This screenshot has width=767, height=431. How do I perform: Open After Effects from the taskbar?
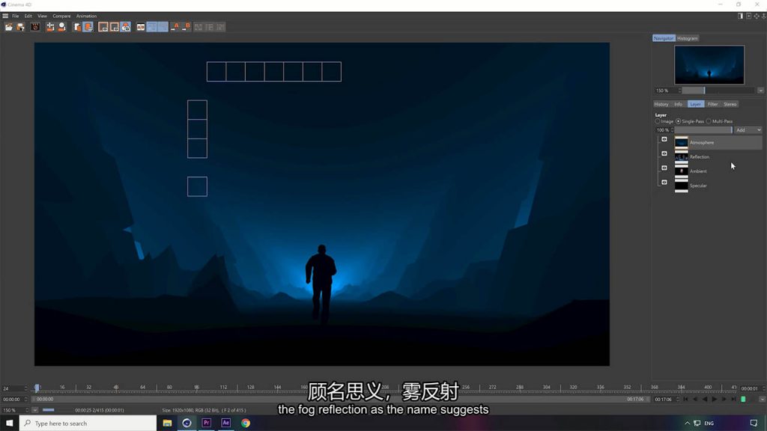tap(226, 424)
